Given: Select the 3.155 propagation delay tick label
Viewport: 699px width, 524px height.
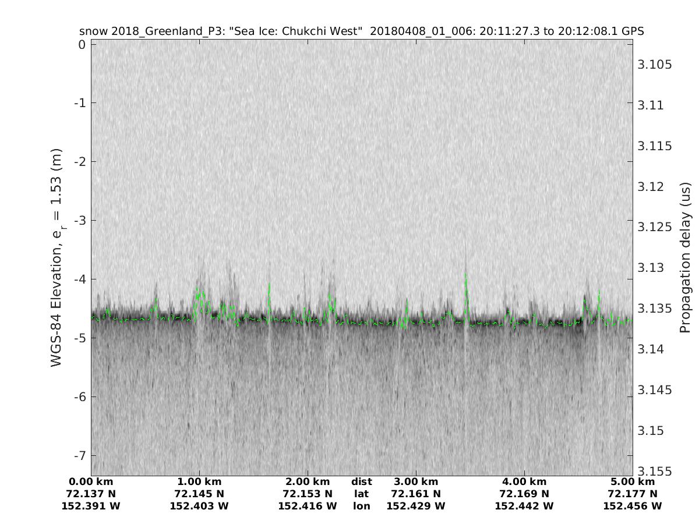Looking at the screenshot, I should click(655, 471).
